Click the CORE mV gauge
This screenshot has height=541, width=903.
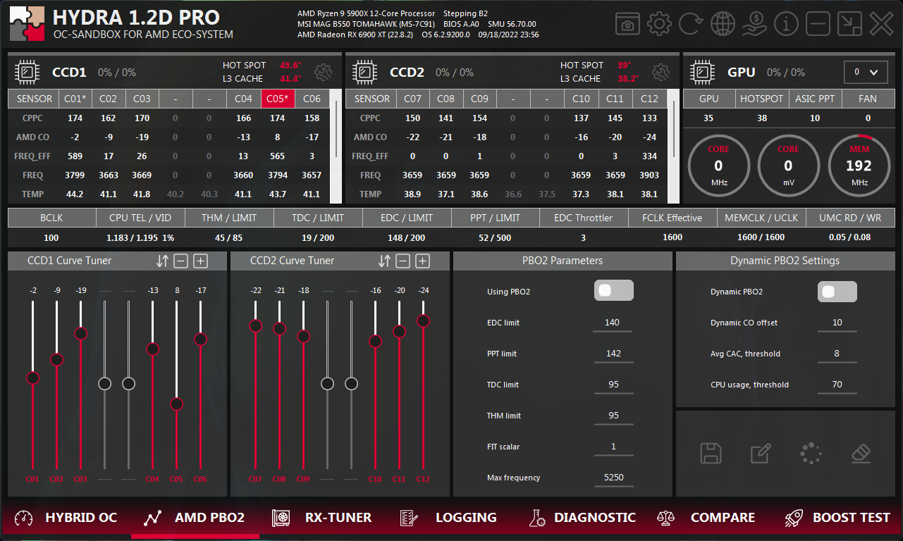point(789,166)
